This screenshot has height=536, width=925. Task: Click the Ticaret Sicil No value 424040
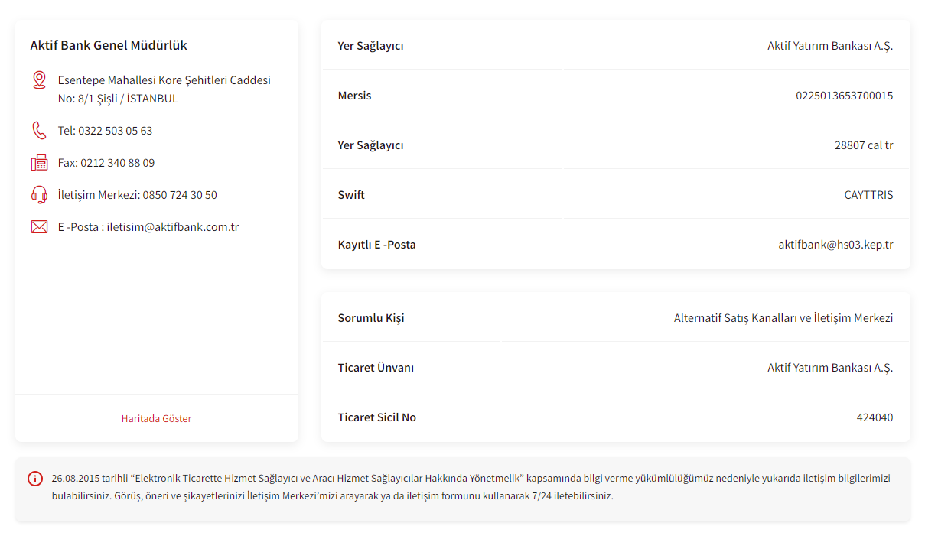point(875,417)
